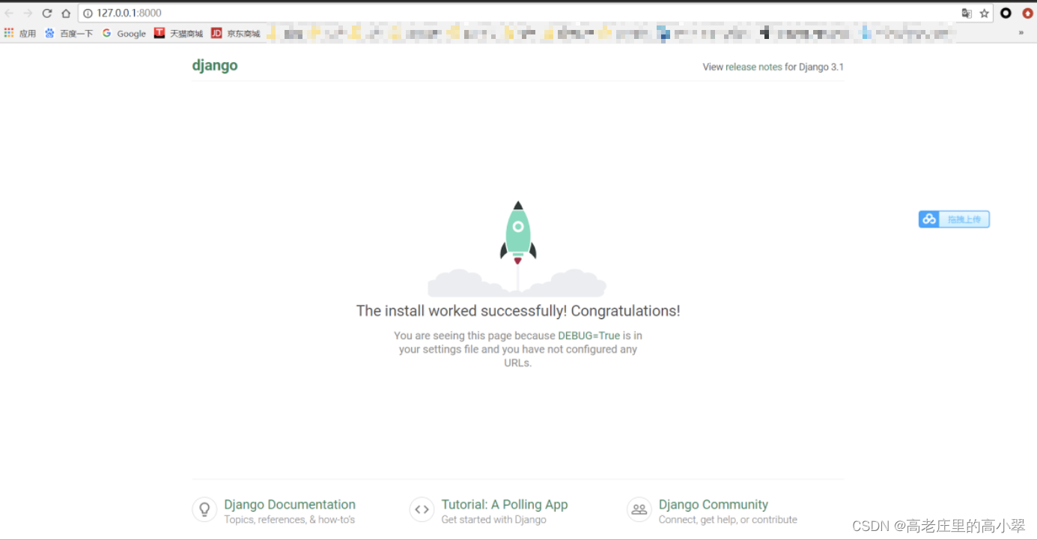Viewport: 1037px width, 540px height.
Task: Toggle the bookmark star for this page
Action: point(985,13)
